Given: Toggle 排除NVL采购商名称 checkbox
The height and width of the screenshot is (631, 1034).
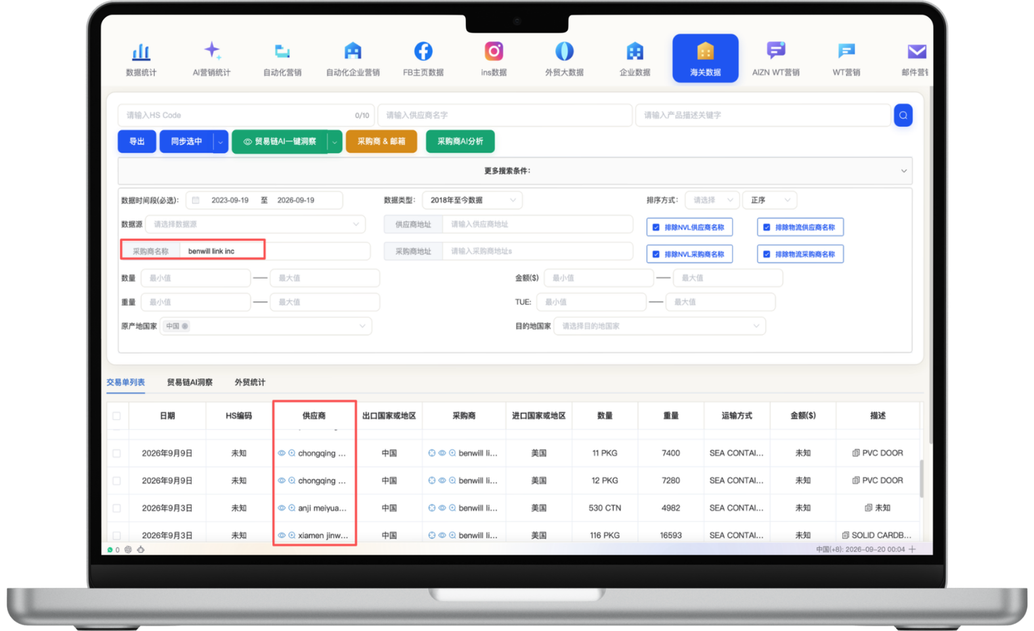Looking at the screenshot, I should coord(656,254).
